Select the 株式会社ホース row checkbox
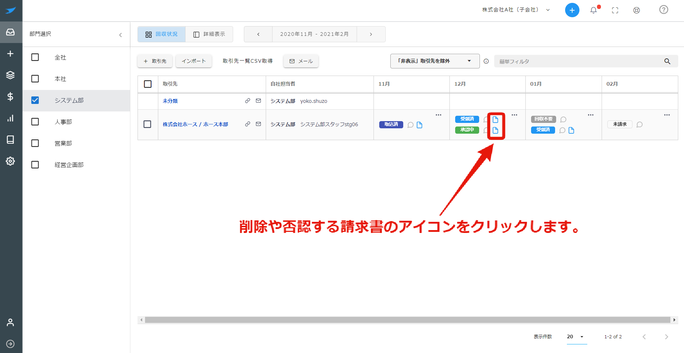 coord(147,124)
